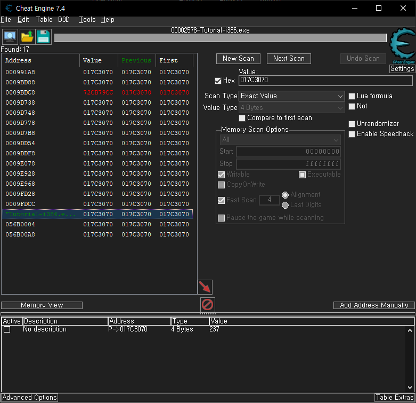This screenshot has height=403, width=416.
Task: Open the Edit menu
Action: point(23,20)
